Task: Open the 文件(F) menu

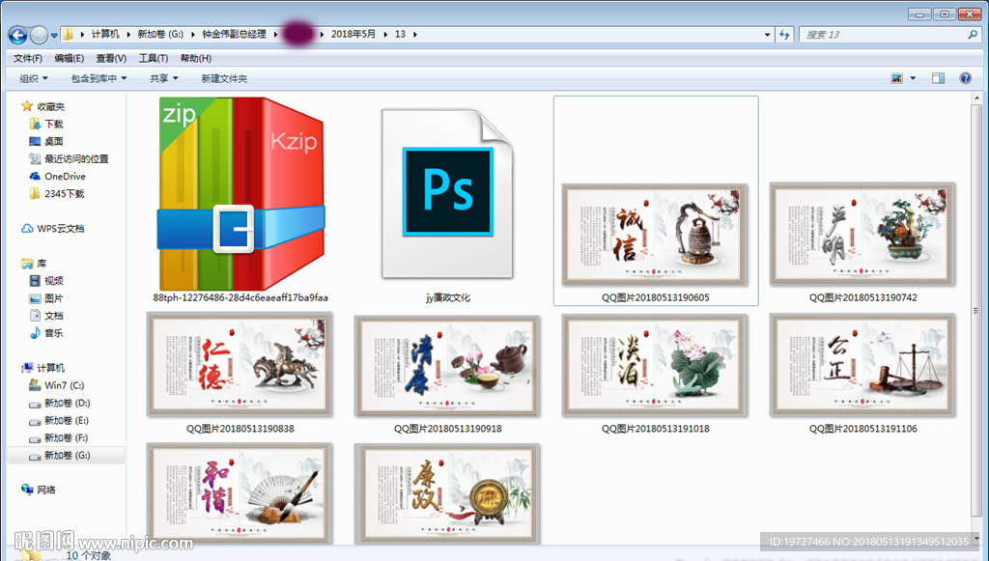Action: (28, 58)
